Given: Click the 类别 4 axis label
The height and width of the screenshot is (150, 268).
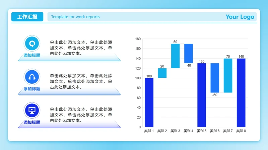Looking at the screenshot, I should pyautogui.click(x=188, y=131).
